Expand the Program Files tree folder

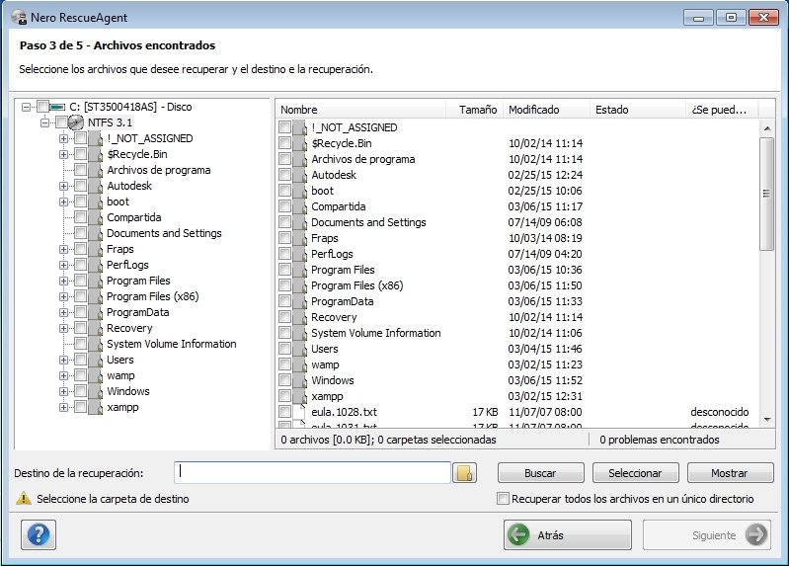pos(63,281)
